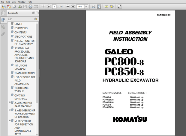Go to next page with down arrow

(49, 7)
